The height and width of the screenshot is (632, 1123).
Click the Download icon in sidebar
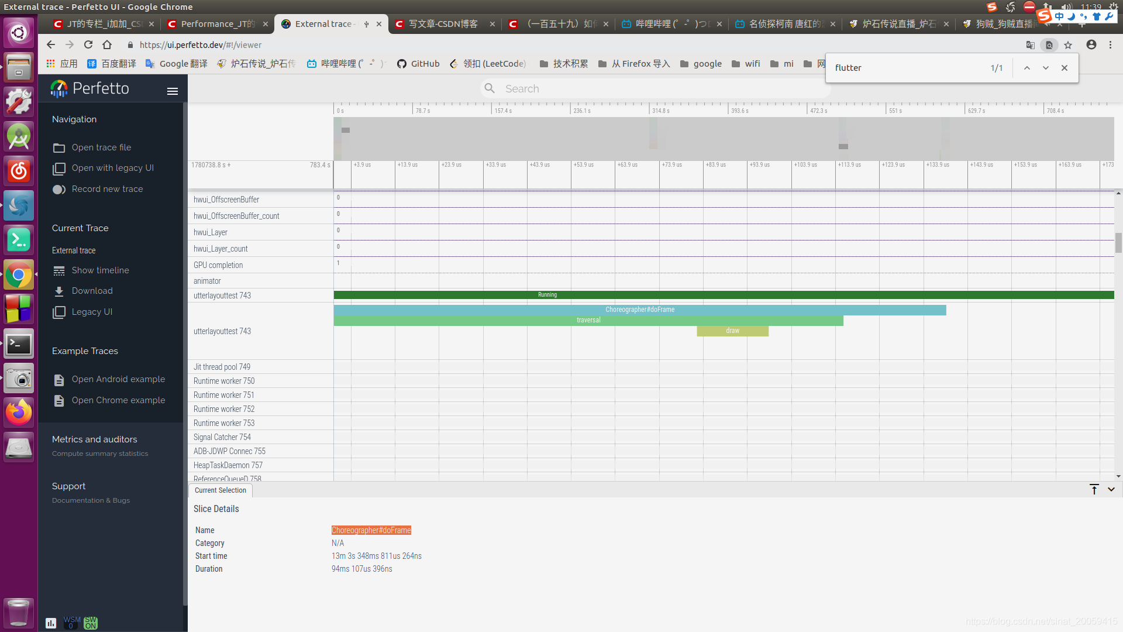pyautogui.click(x=59, y=291)
